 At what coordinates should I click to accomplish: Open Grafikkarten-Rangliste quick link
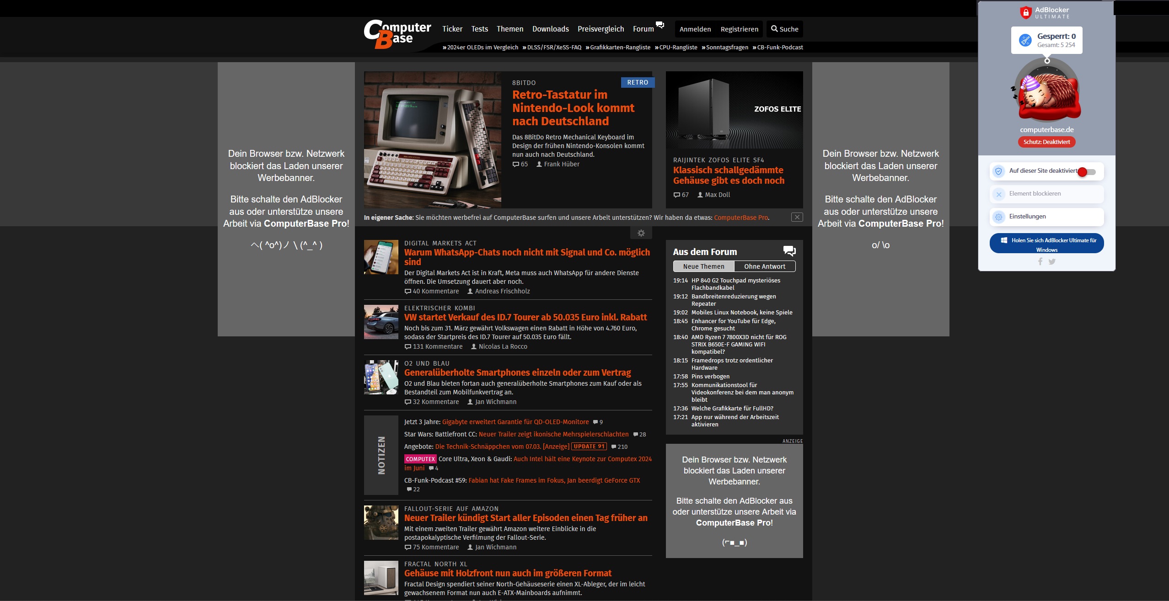(620, 48)
